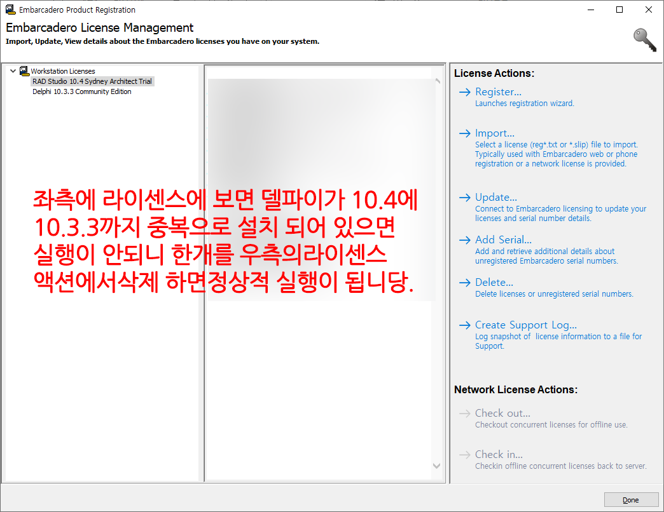
Task: Click the key icon in header
Action: [x=644, y=40]
